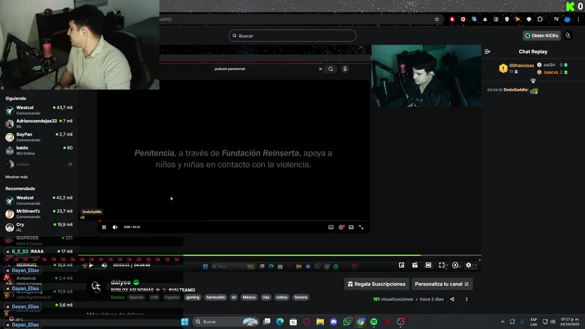585x329 pixels.
Task: Open the browser extensions puzzle icon
Action: pyautogui.click(x=540, y=19)
